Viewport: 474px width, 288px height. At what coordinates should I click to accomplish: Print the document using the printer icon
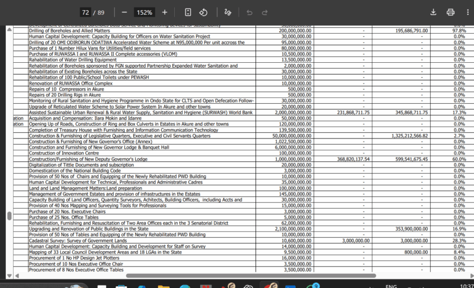(450, 12)
